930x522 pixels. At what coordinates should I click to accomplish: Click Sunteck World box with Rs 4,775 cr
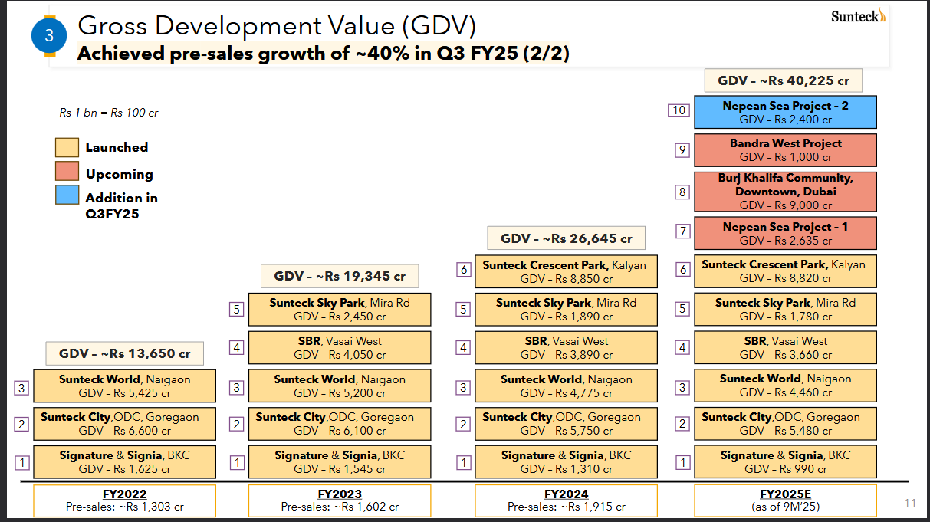click(566, 386)
